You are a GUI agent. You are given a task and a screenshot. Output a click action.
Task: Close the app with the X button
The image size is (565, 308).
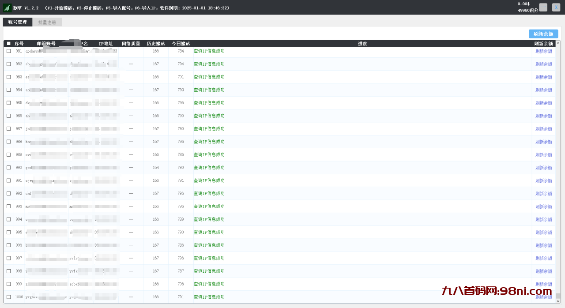point(556,8)
